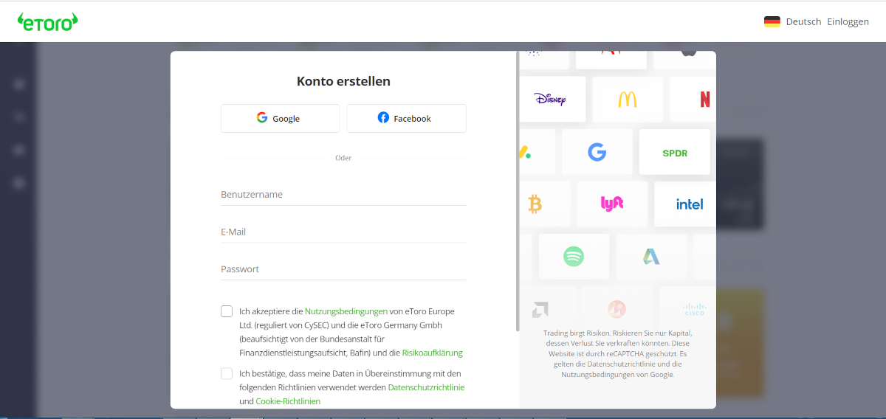Check the Nutzungsbedingungen acceptance checkbox
886x419 pixels.
(x=227, y=311)
